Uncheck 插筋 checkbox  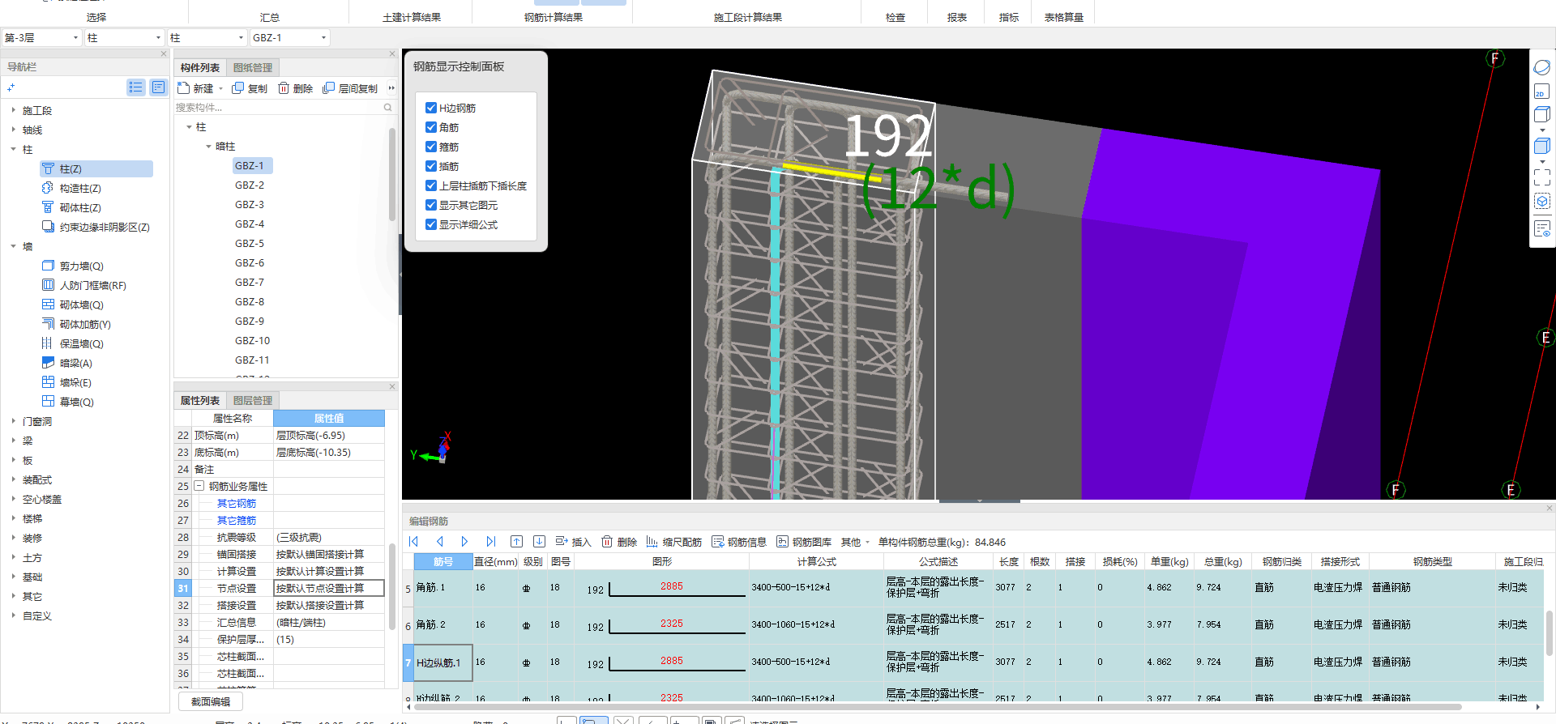(x=431, y=166)
